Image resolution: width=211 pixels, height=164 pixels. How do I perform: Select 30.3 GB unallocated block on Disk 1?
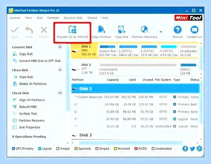point(189,51)
